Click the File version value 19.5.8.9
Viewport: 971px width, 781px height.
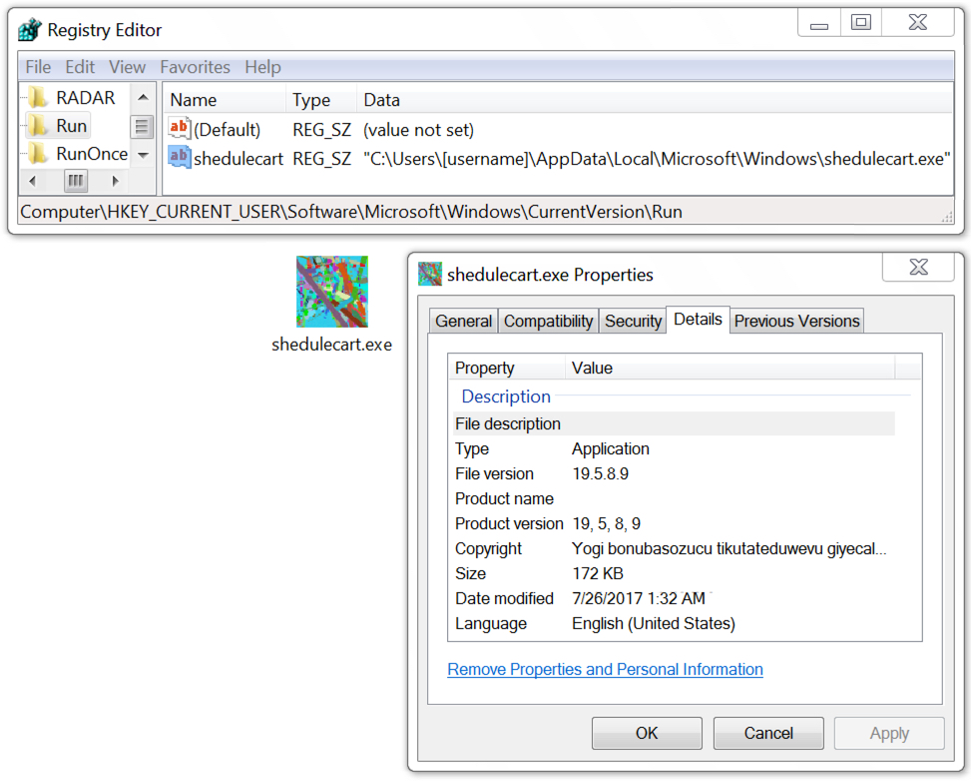pyautogui.click(x=600, y=473)
